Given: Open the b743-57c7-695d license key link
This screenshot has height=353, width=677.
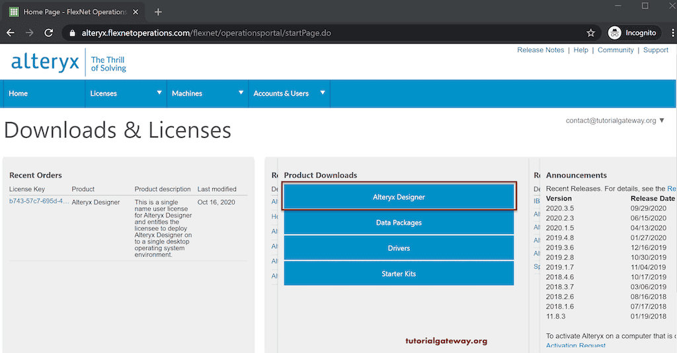Looking at the screenshot, I should coord(38,201).
